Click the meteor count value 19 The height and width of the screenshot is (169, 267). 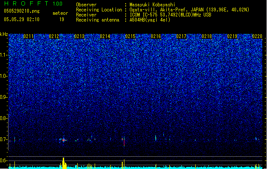[x=62, y=19]
